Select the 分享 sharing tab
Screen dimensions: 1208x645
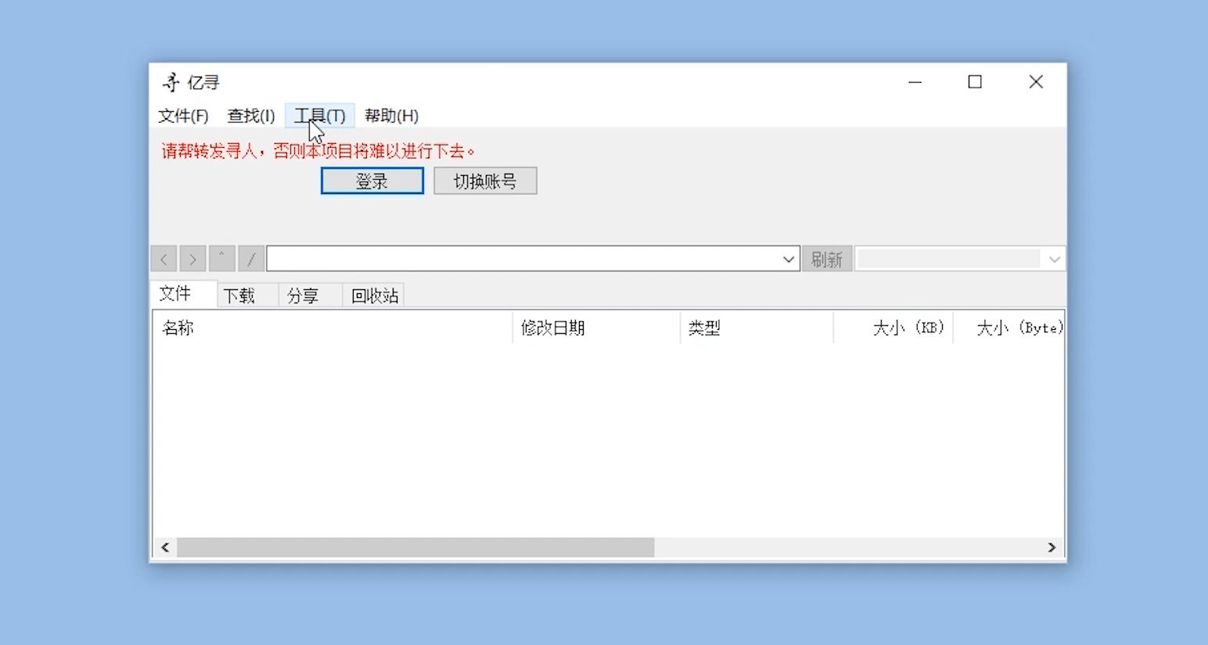305,295
